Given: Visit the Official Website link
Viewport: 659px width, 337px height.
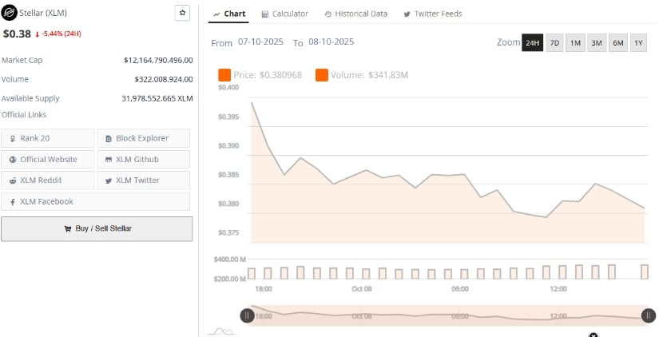Looking at the screenshot, I should point(48,159).
